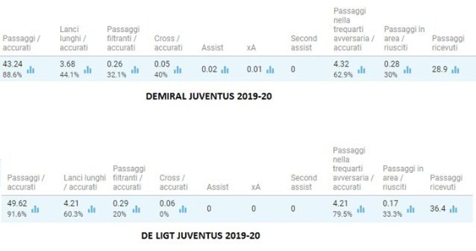Viewport: 476px width, 251px height.
Task: Sort by Passaggi / accurati in Demiral table
Action: click(x=22, y=43)
